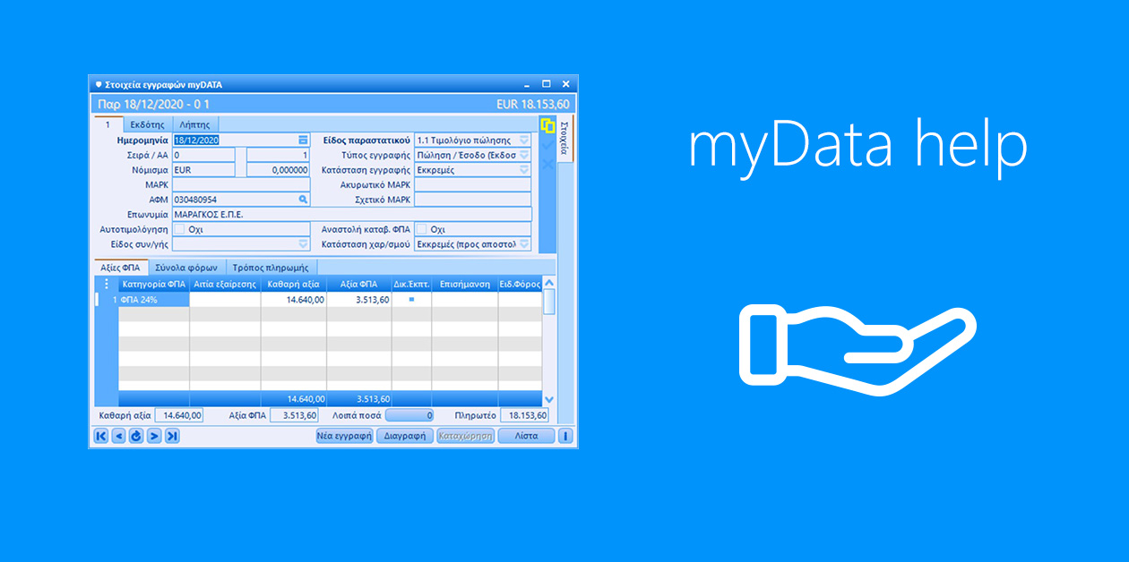
Task: Click the Κατηγορία ΦΠΑ column header
Action: coord(153,285)
